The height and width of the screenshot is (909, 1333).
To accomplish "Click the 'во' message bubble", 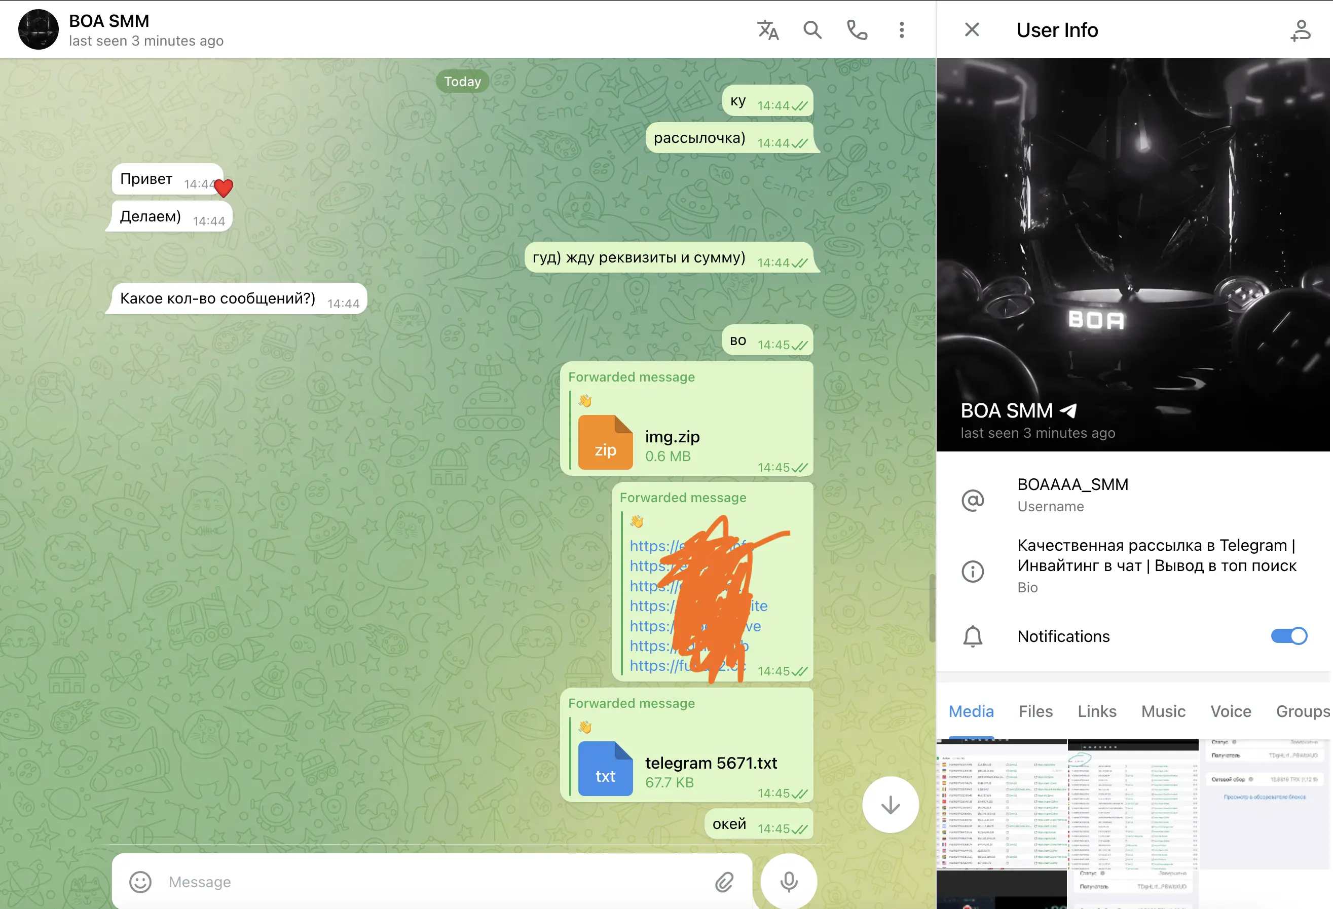I will tap(767, 340).
